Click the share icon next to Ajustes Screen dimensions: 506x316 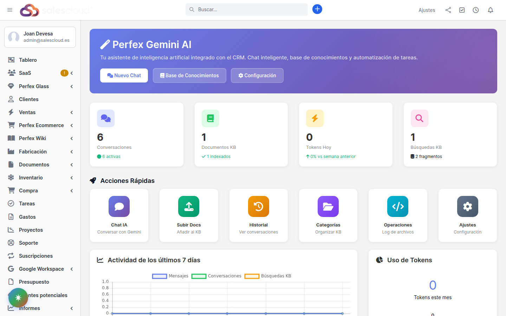[x=448, y=10]
